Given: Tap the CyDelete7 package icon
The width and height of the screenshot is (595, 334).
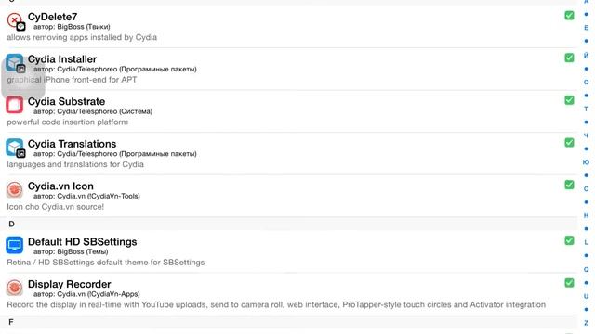Looking at the screenshot, I should click(15, 20).
